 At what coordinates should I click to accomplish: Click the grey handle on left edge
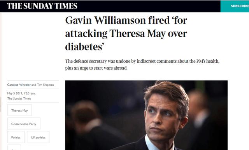[x=1, y=104]
